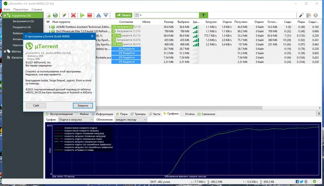Screen dimensions: 324x186
Task: Click the download status icon of DxO PhotoLab torrent
Action: 53,31
